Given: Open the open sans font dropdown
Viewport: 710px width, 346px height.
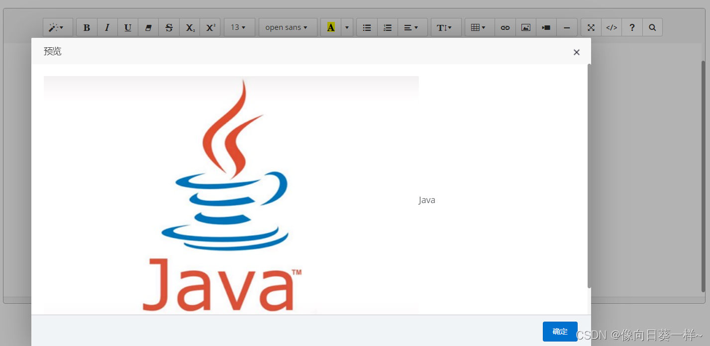Looking at the screenshot, I should tap(288, 27).
